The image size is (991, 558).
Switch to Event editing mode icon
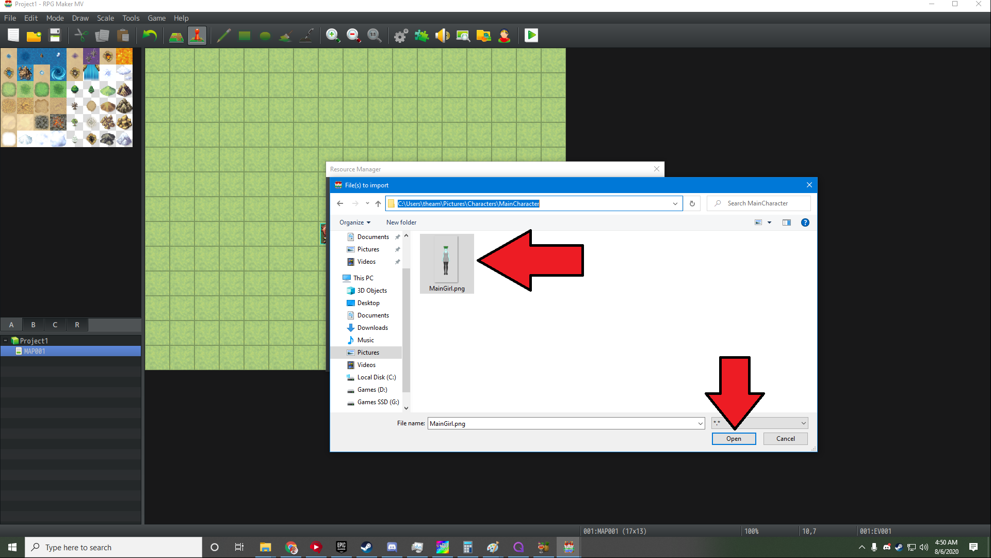[197, 36]
